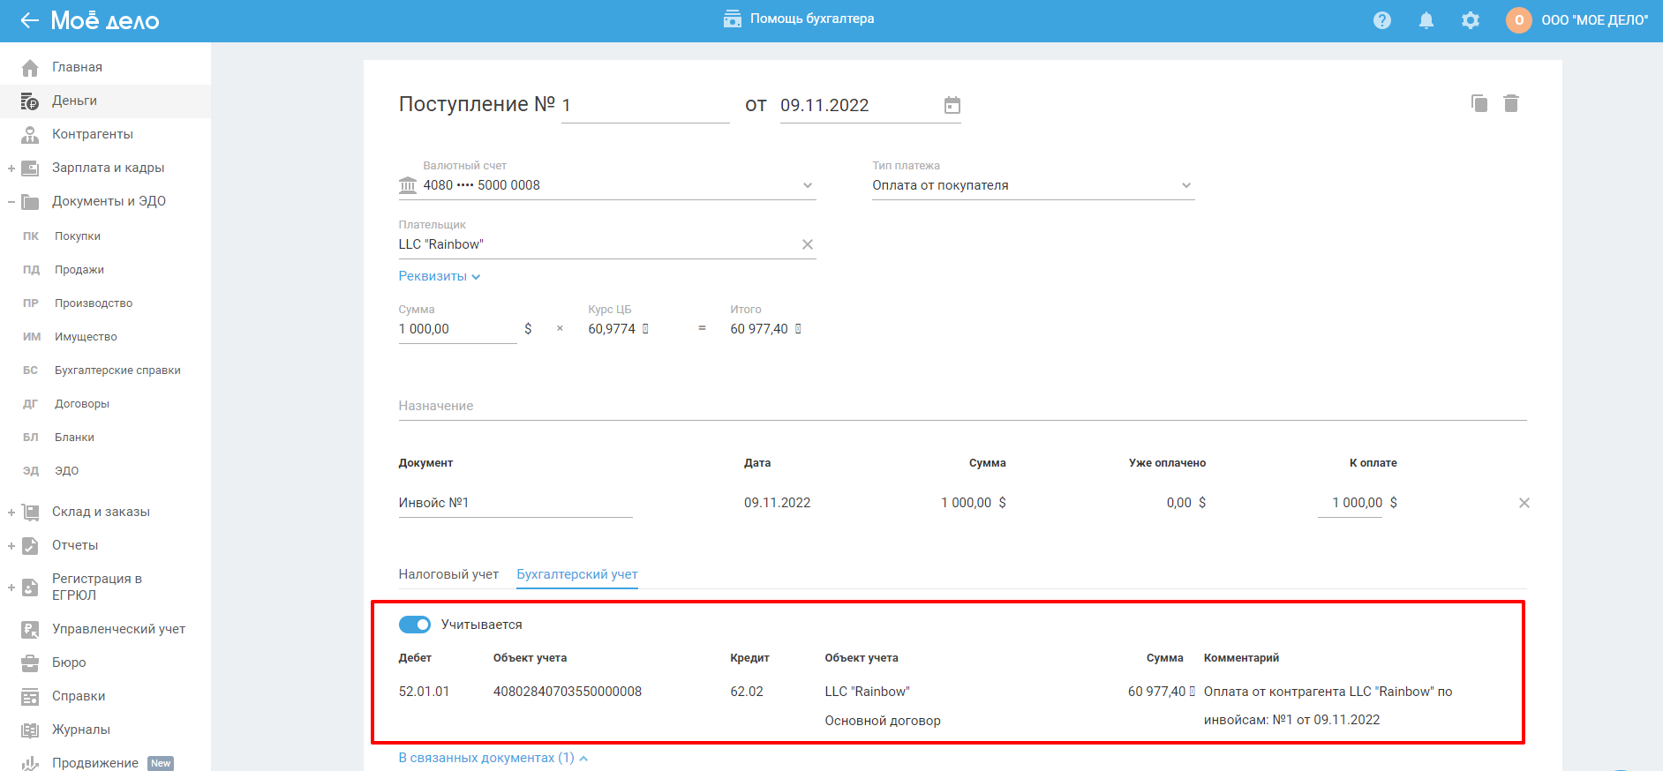The image size is (1663, 771).
Task: Click the trash delete icon
Action: [x=1511, y=104]
